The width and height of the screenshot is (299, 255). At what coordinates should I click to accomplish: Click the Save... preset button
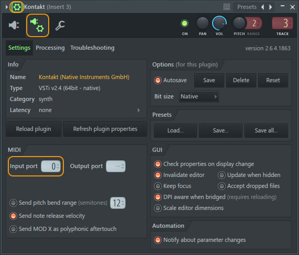pyautogui.click(x=220, y=131)
